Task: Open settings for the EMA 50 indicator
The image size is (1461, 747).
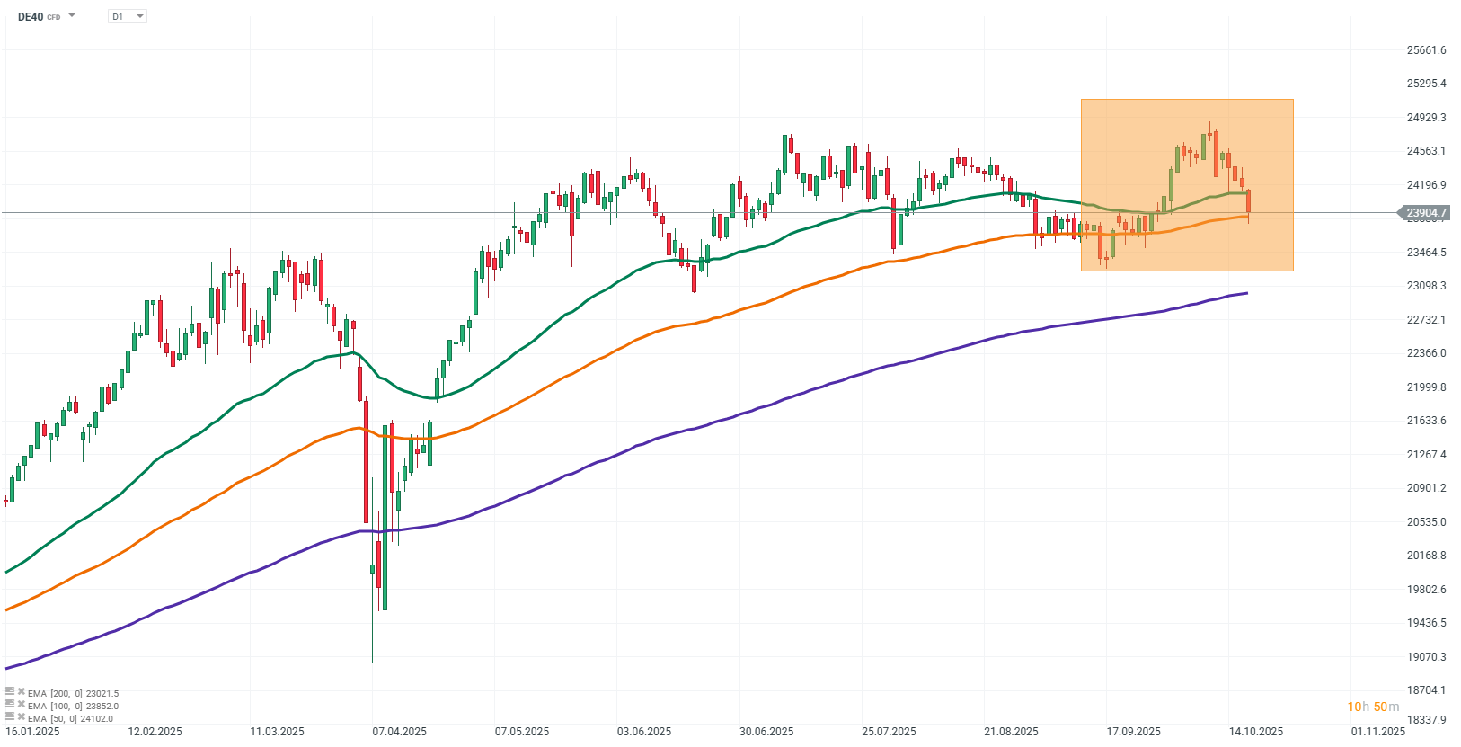Action: click(x=10, y=717)
